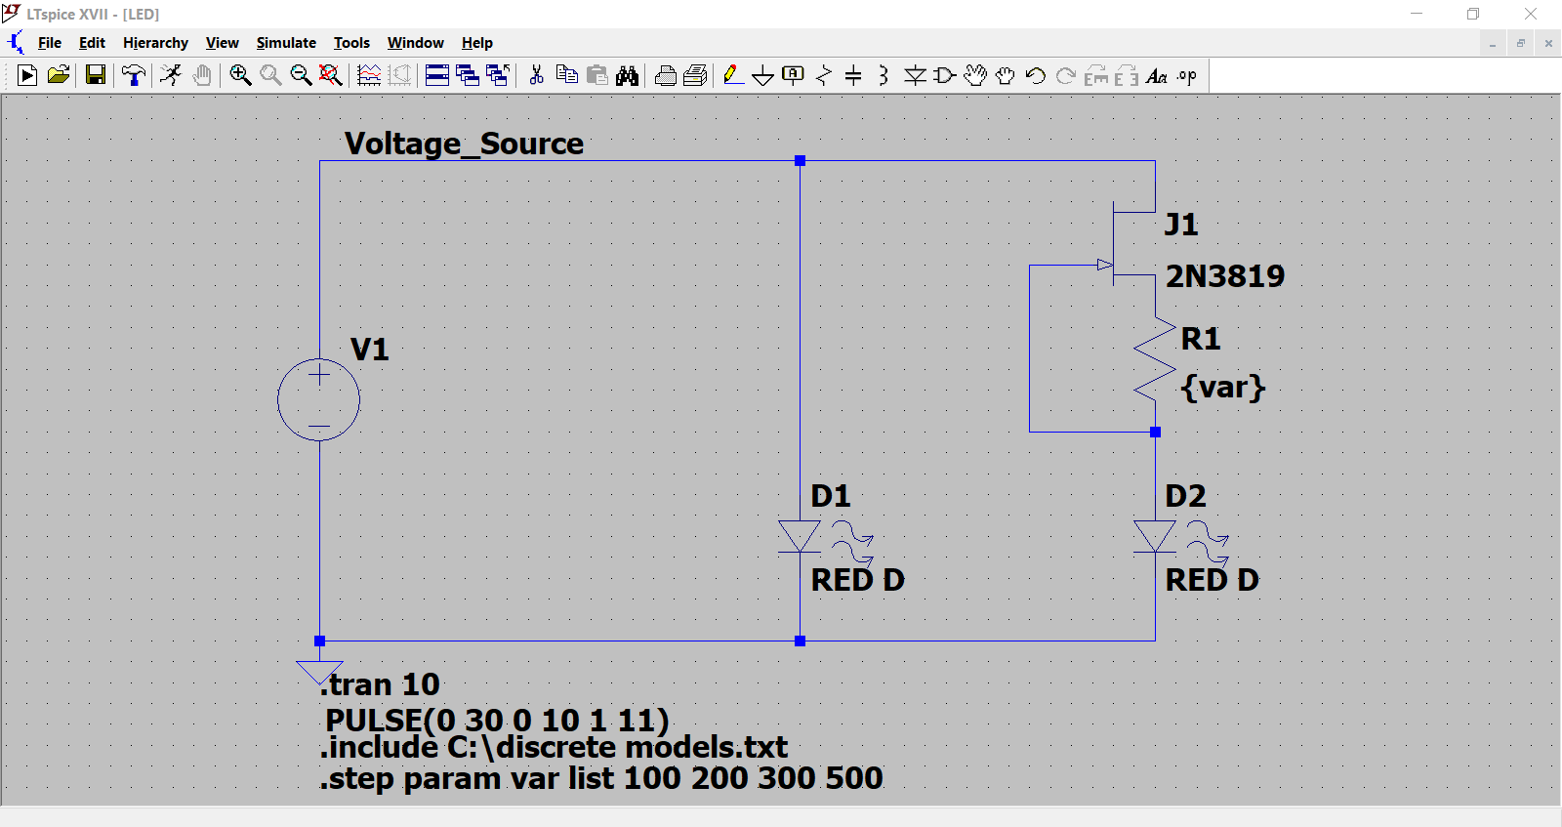The height and width of the screenshot is (827, 1562).
Task: Select the V1 voltage source symbol
Action: [319, 399]
